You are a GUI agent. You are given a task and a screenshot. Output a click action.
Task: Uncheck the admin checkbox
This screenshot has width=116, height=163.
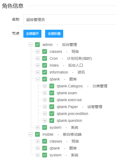pos(37,45)
